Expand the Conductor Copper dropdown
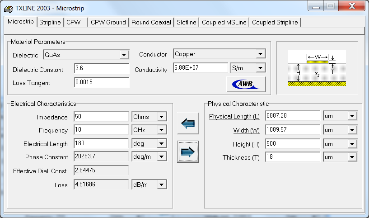The height and width of the screenshot is (218, 369). tap(260, 54)
